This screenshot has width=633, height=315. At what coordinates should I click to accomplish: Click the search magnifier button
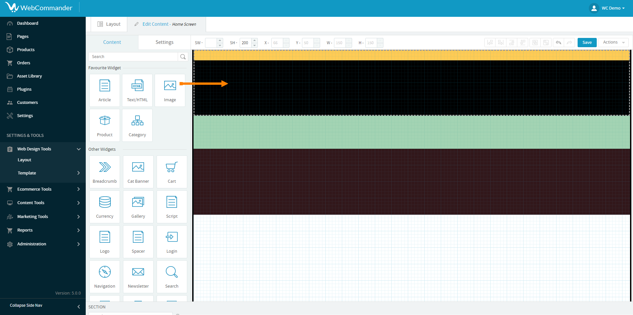click(x=183, y=57)
